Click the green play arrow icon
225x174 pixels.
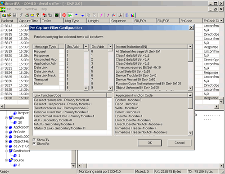(70, 15)
